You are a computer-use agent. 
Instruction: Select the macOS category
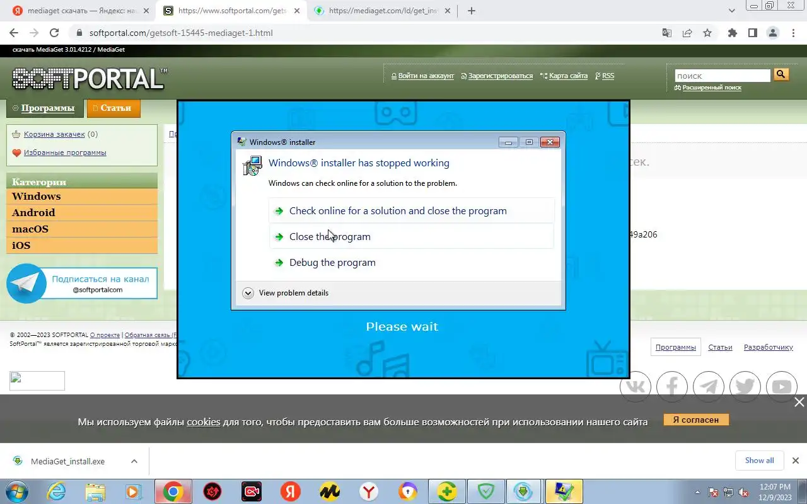coord(82,229)
